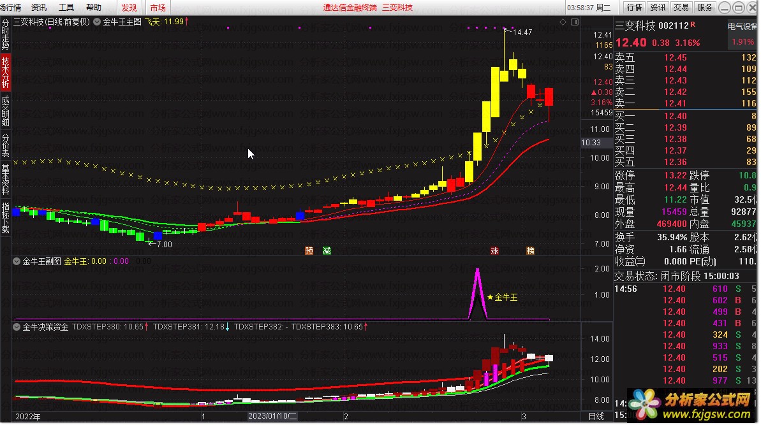Click the magenta 金牛王 signal spike
The width and height of the screenshot is (761, 425).
[x=478, y=294]
